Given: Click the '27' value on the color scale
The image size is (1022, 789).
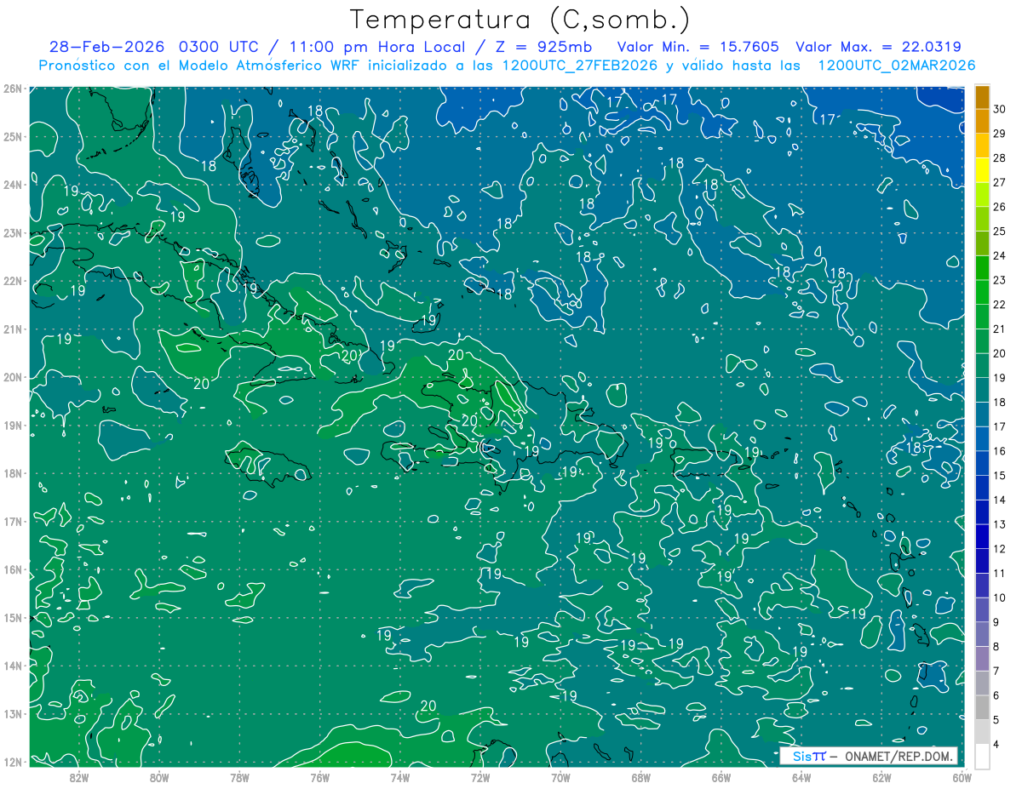Looking at the screenshot, I should point(1000,182).
